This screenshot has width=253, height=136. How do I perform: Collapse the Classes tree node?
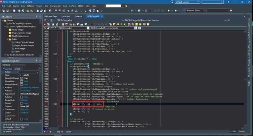tap(3, 20)
